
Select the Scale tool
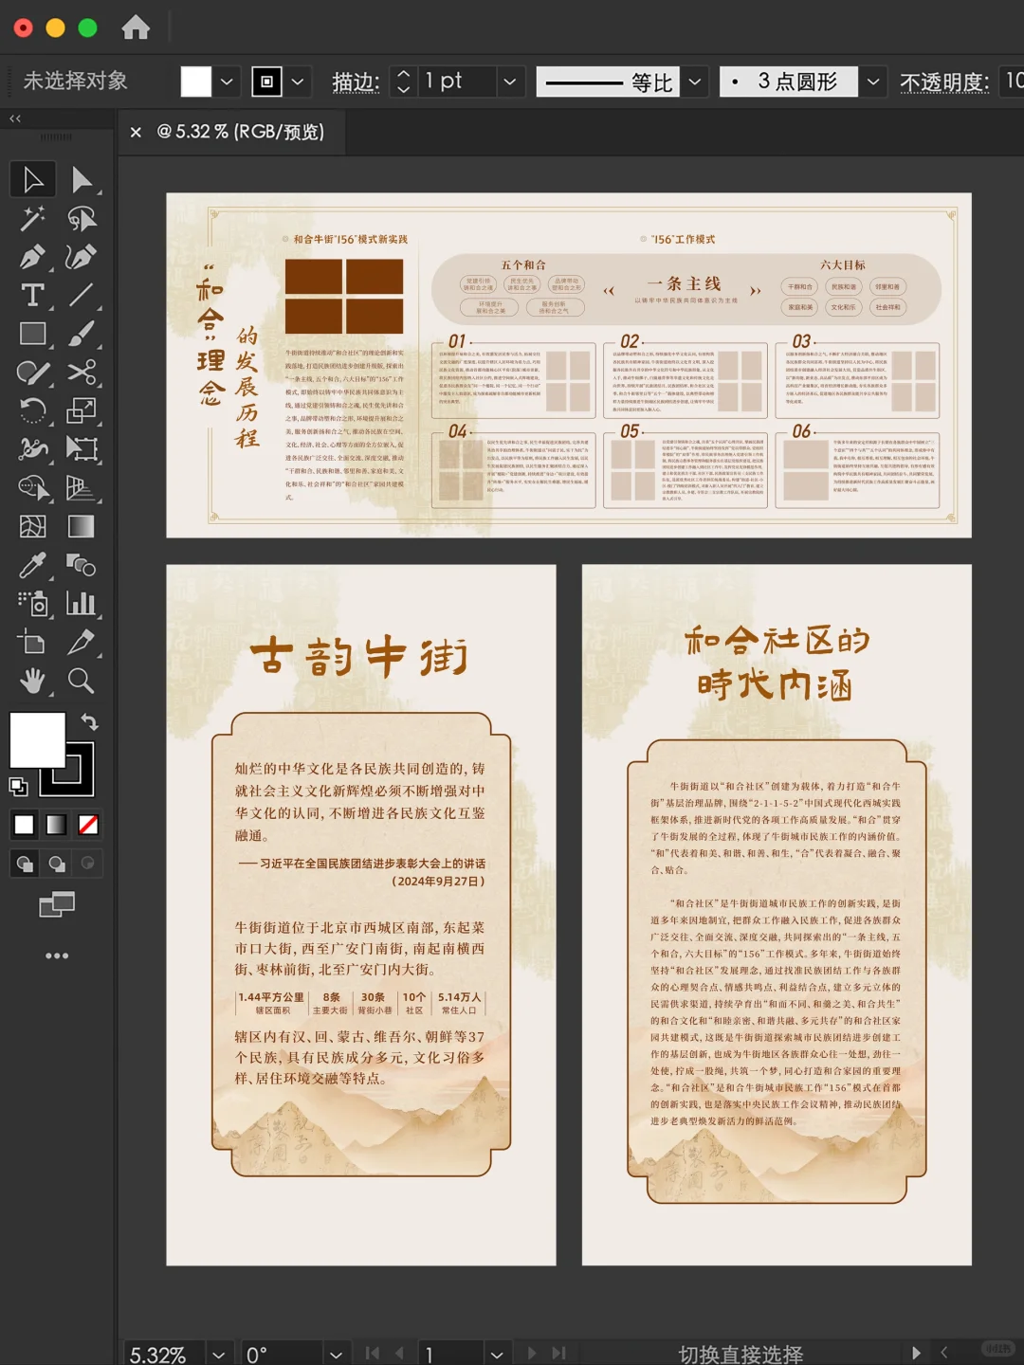pos(82,410)
